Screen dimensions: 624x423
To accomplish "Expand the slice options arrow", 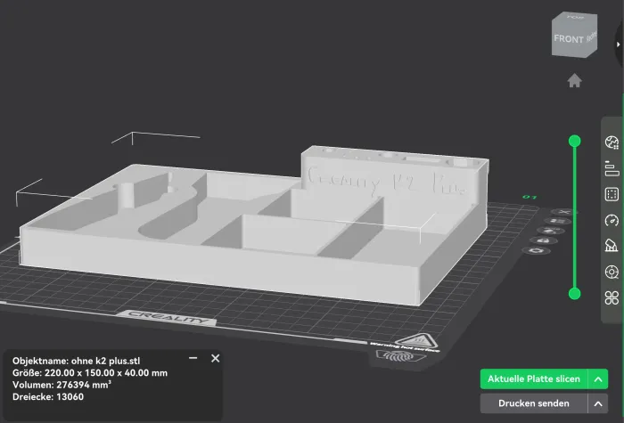I will coord(598,378).
